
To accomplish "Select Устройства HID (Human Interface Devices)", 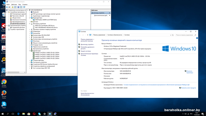I will pyautogui.click(x=45, y=64).
